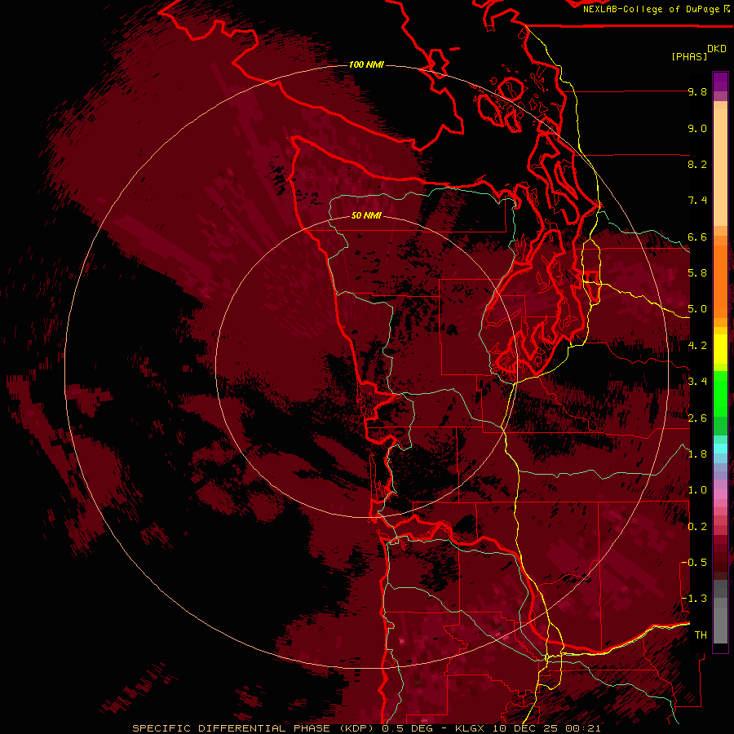
Task: Click the 7.4 colorbar scale value
Action: click(697, 201)
